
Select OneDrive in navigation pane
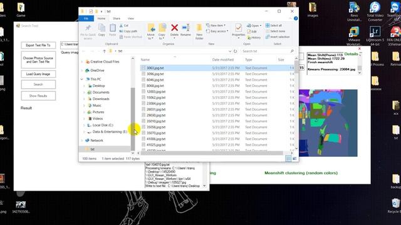[x=97, y=71]
